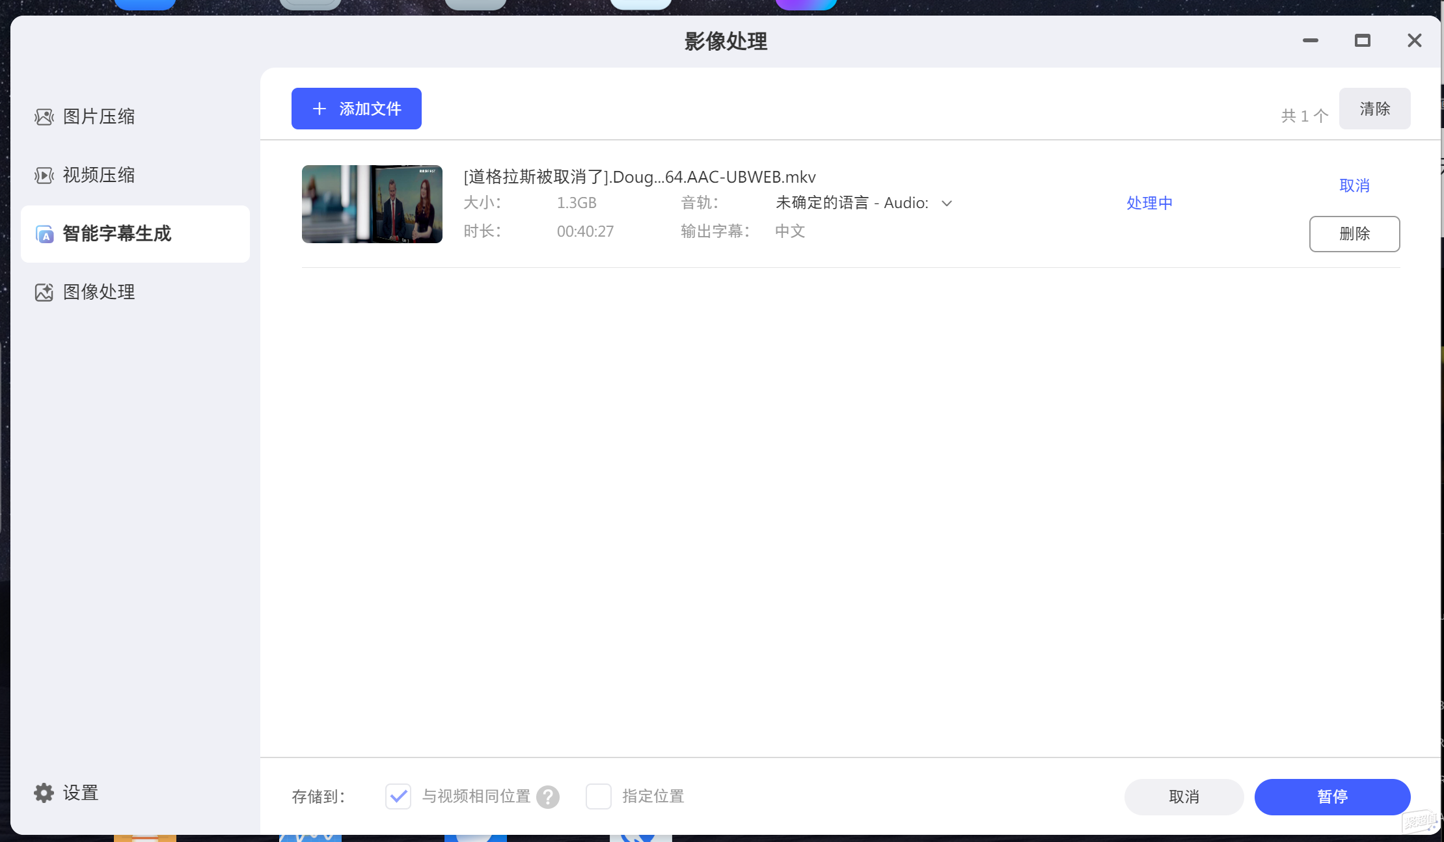Screen dimensions: 1444x842
Task: Maximize the 影像处理 window
Action: click(1363, 40)
